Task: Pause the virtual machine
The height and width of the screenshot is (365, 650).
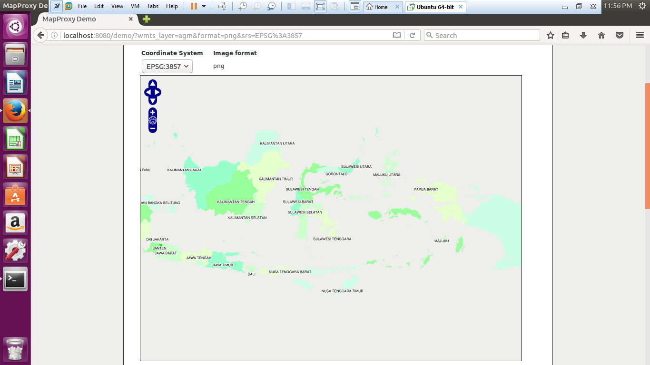Action: click(x=194, y=6)
